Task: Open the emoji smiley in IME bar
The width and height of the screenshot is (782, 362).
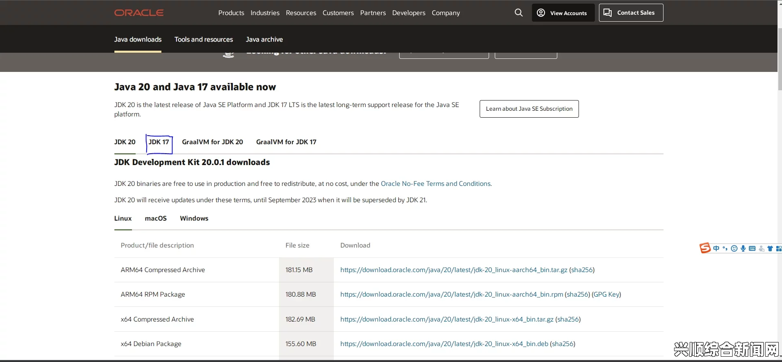Action: 734,248
